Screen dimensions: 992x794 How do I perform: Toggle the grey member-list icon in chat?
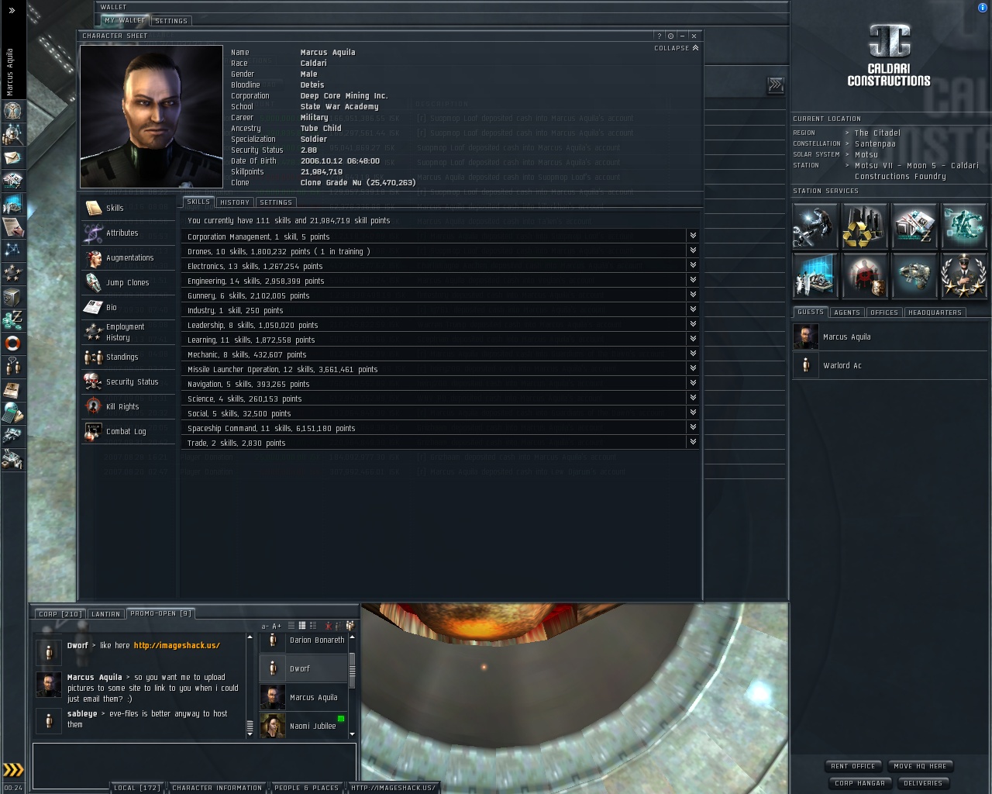pyautogui.click(x=339, y=626)
